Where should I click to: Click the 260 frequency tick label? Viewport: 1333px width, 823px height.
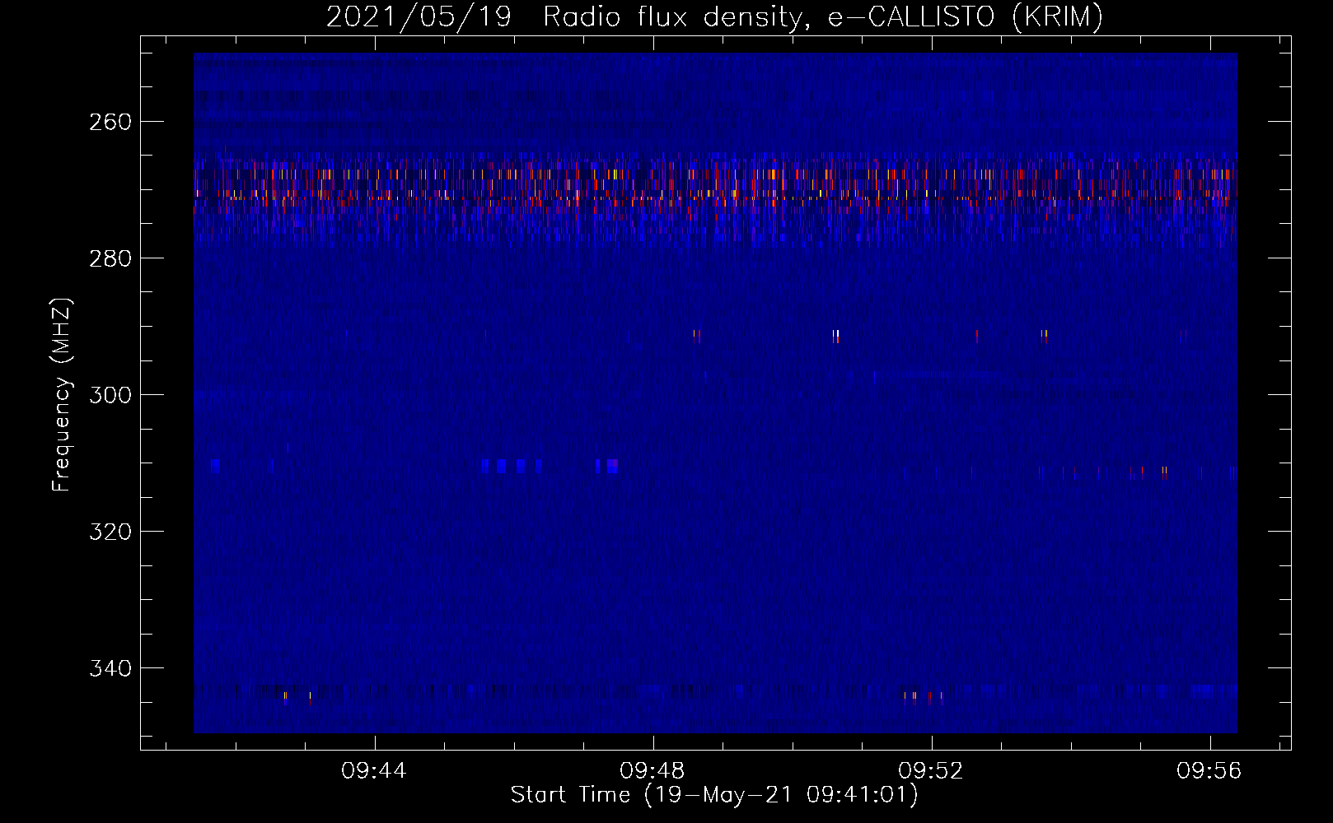(110, 122)
